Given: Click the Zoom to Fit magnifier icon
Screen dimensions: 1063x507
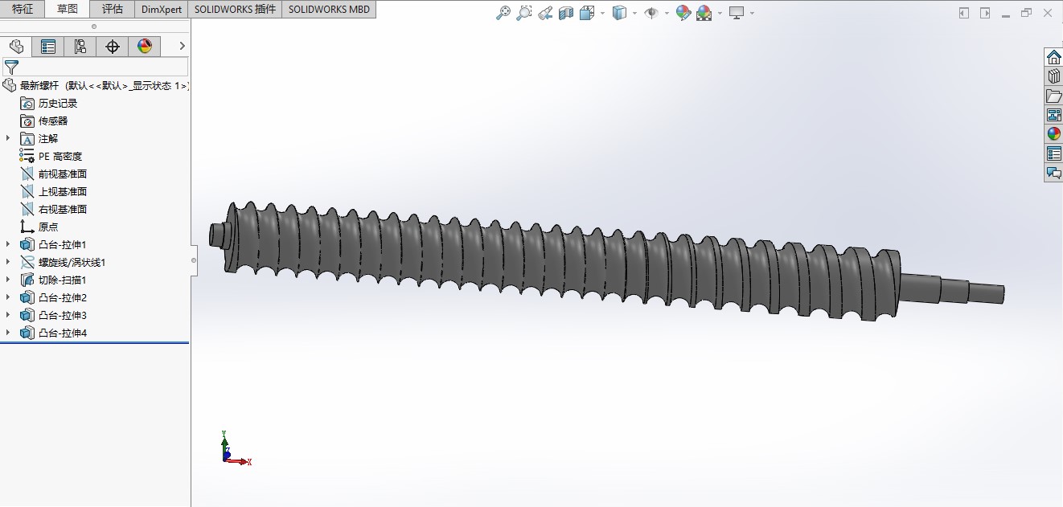Looking at the screenshot, I should (503, 13).
